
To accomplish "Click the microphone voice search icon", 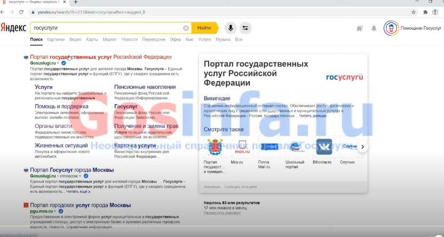I will [x=231, y=28].
